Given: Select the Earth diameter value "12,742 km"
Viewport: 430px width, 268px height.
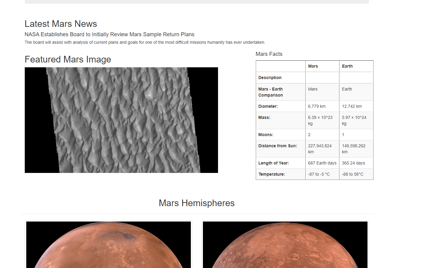Looking at the screenshot, I should pos(352,106).
